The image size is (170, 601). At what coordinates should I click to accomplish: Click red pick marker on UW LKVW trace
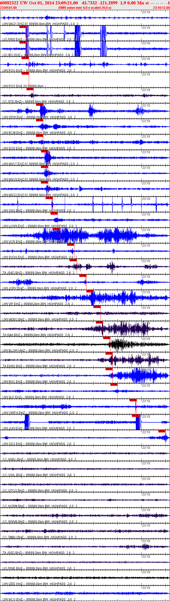coord(54,213)
